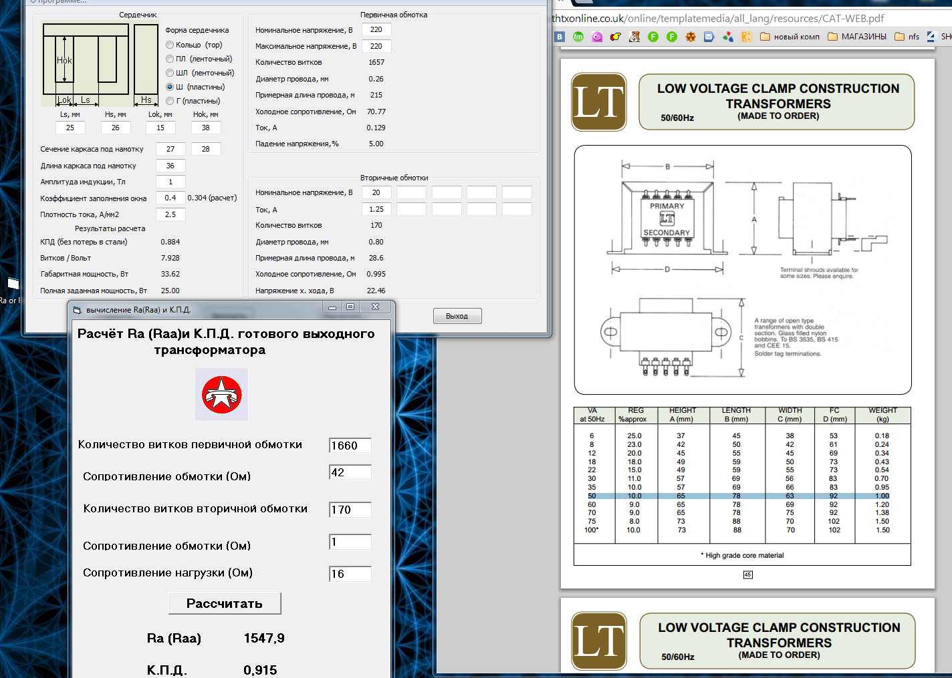This screenshot has width=952, height=678.
Task: Click the orange grid bookmark icon
Action: tap(747, 37)
